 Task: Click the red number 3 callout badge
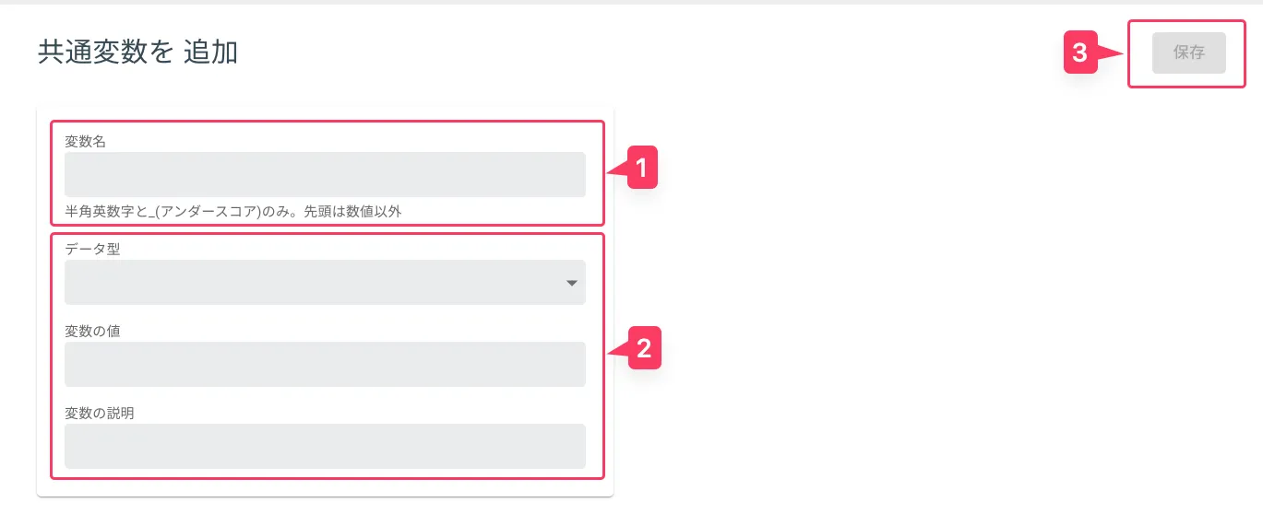1079,53
